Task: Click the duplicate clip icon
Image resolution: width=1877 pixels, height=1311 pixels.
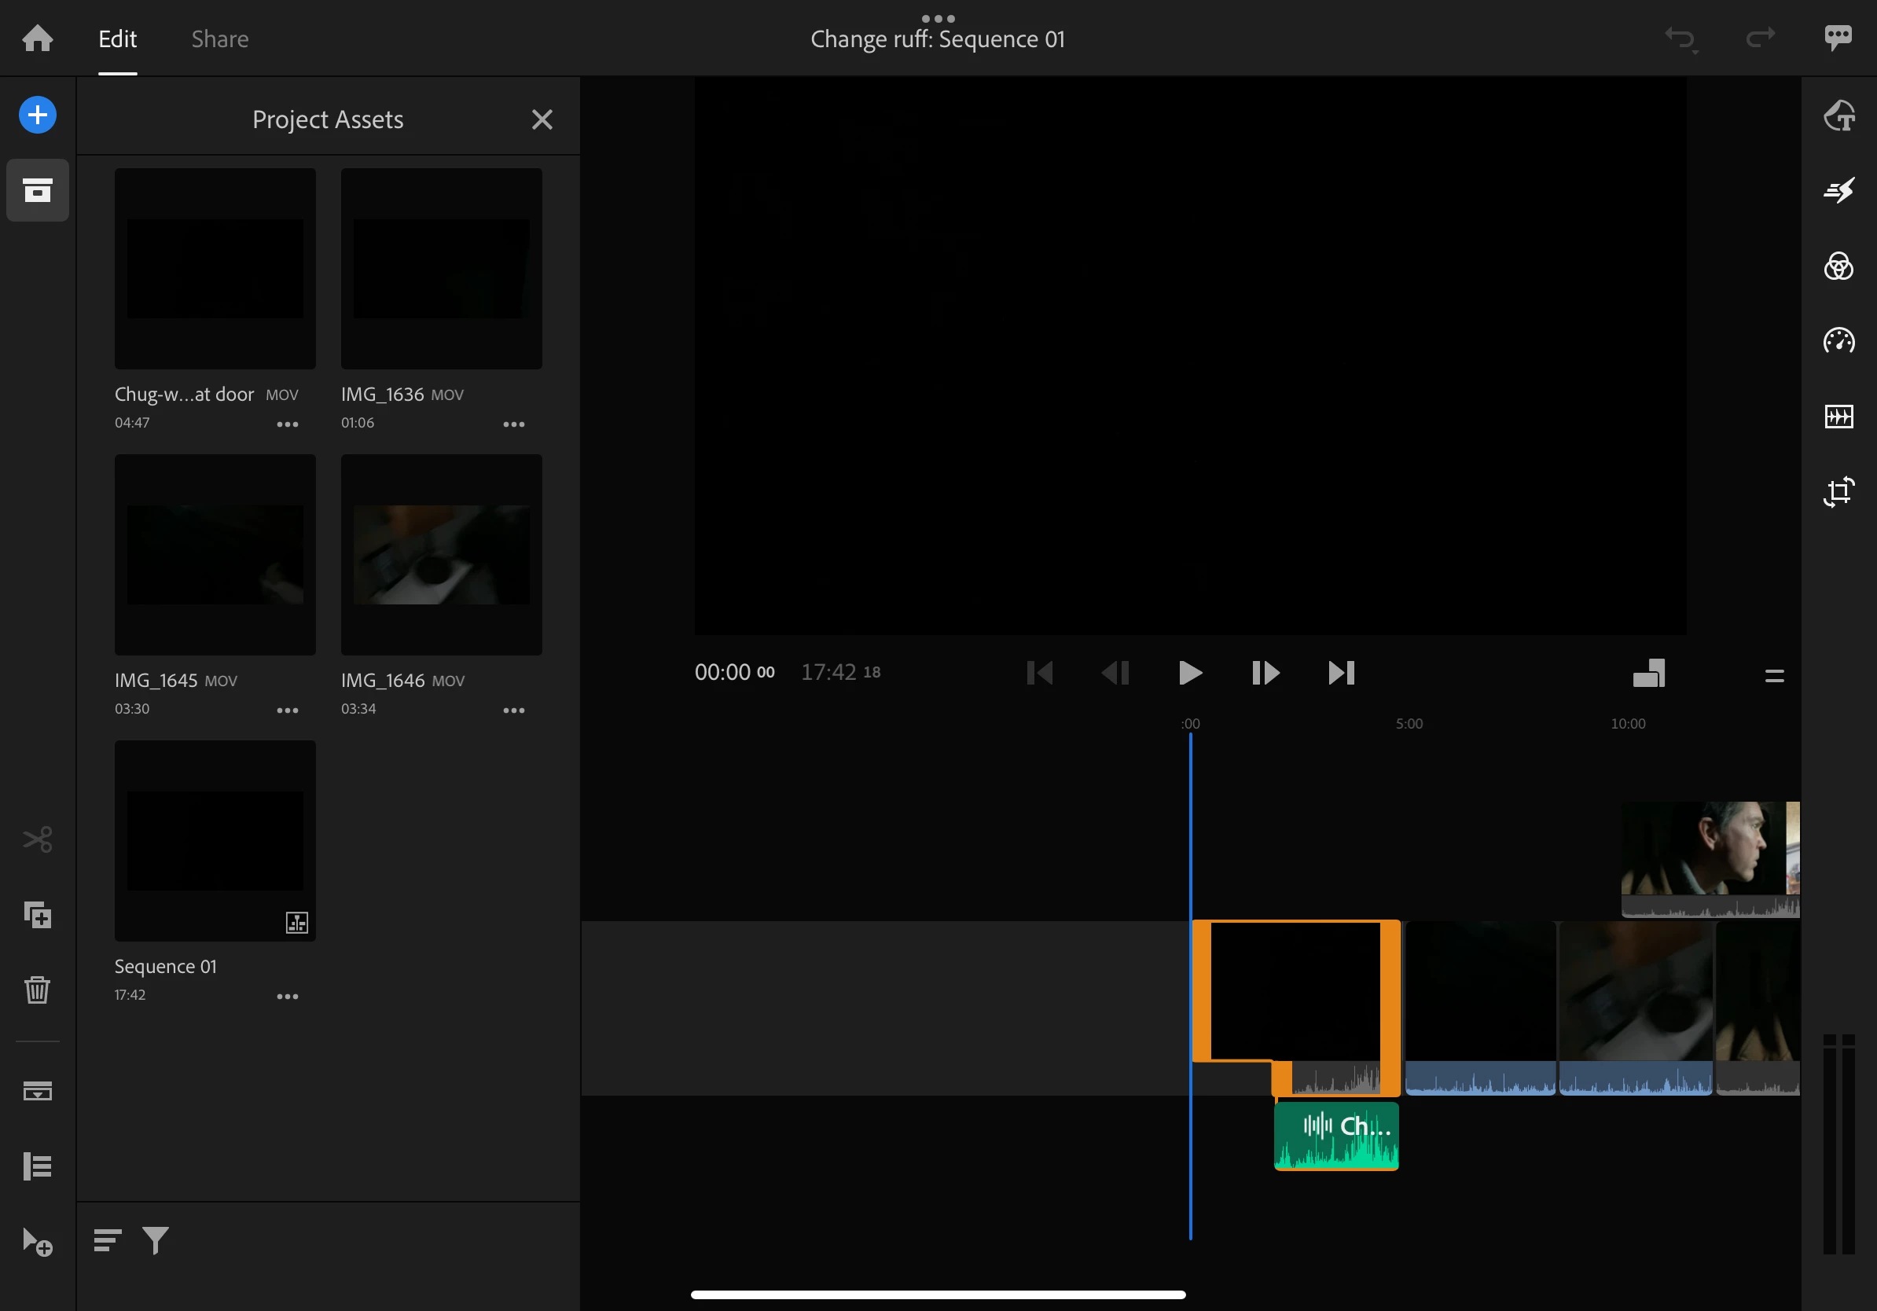Action: click(38, 915)
